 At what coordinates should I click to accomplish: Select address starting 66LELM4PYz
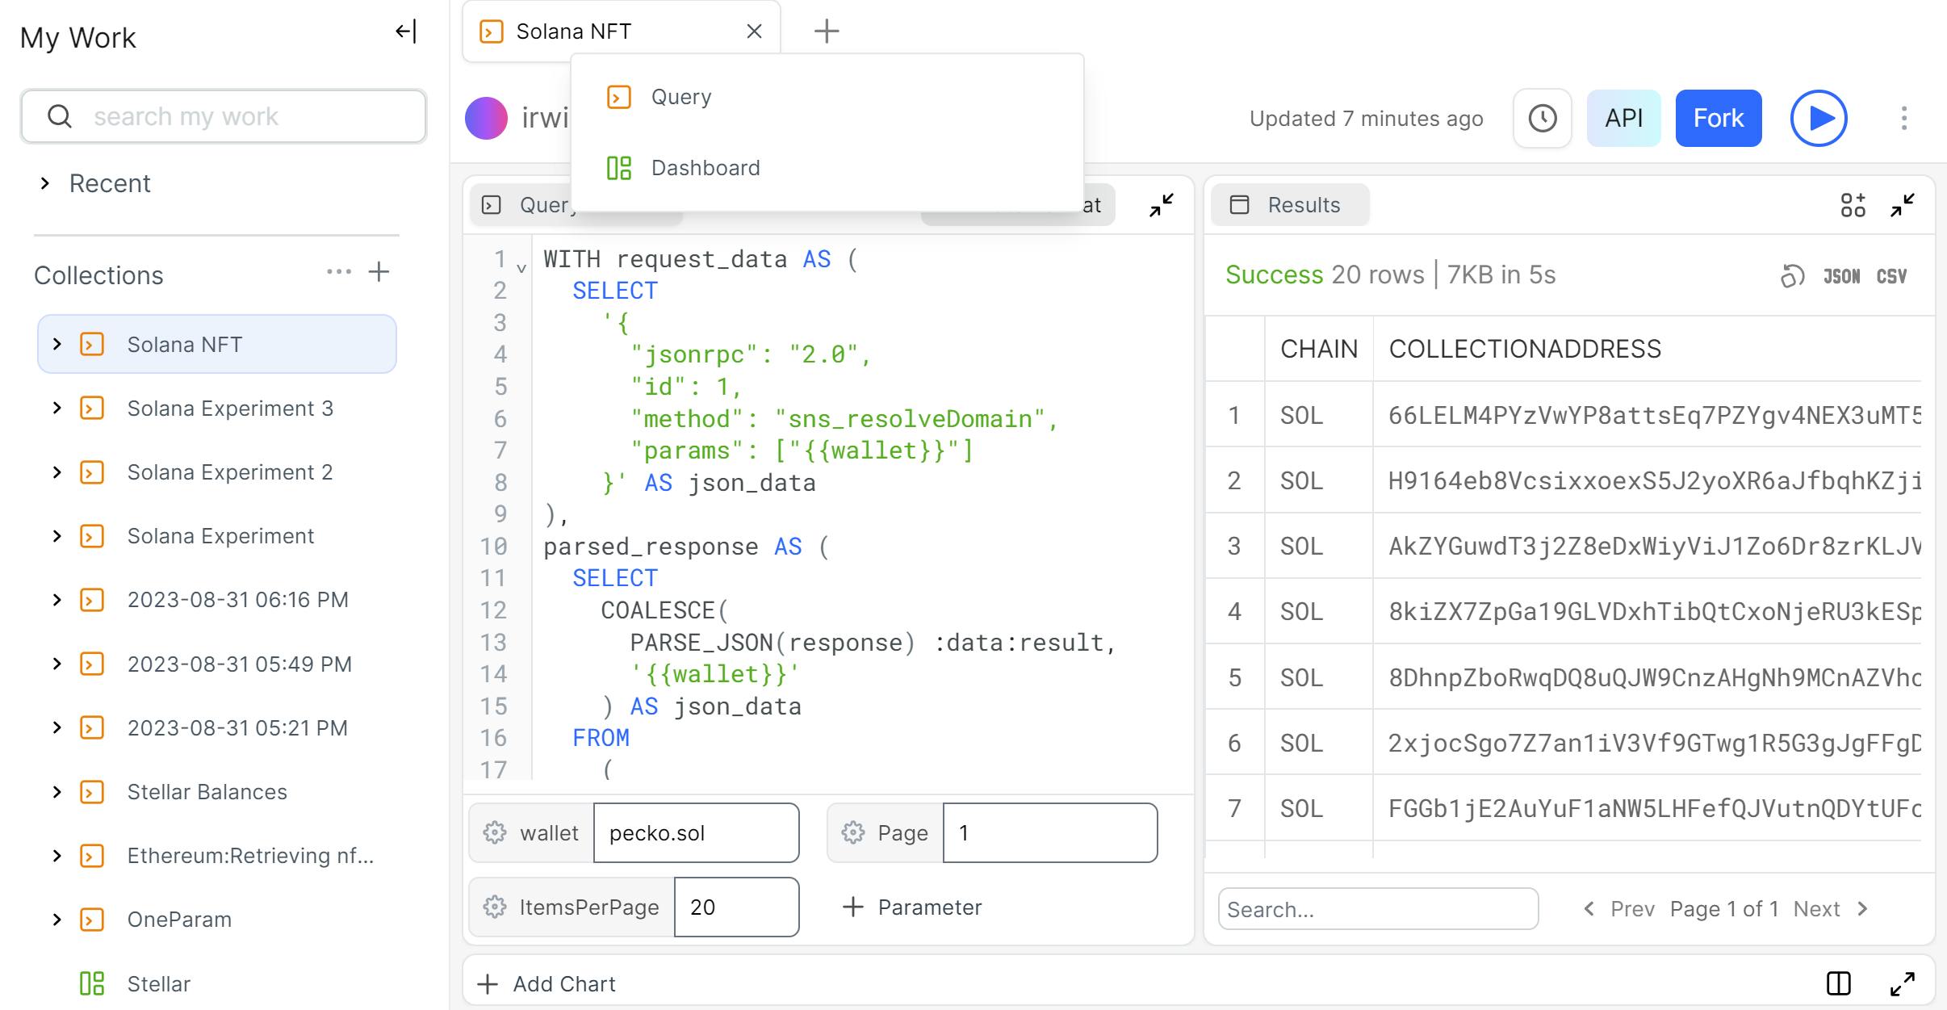1654,415
